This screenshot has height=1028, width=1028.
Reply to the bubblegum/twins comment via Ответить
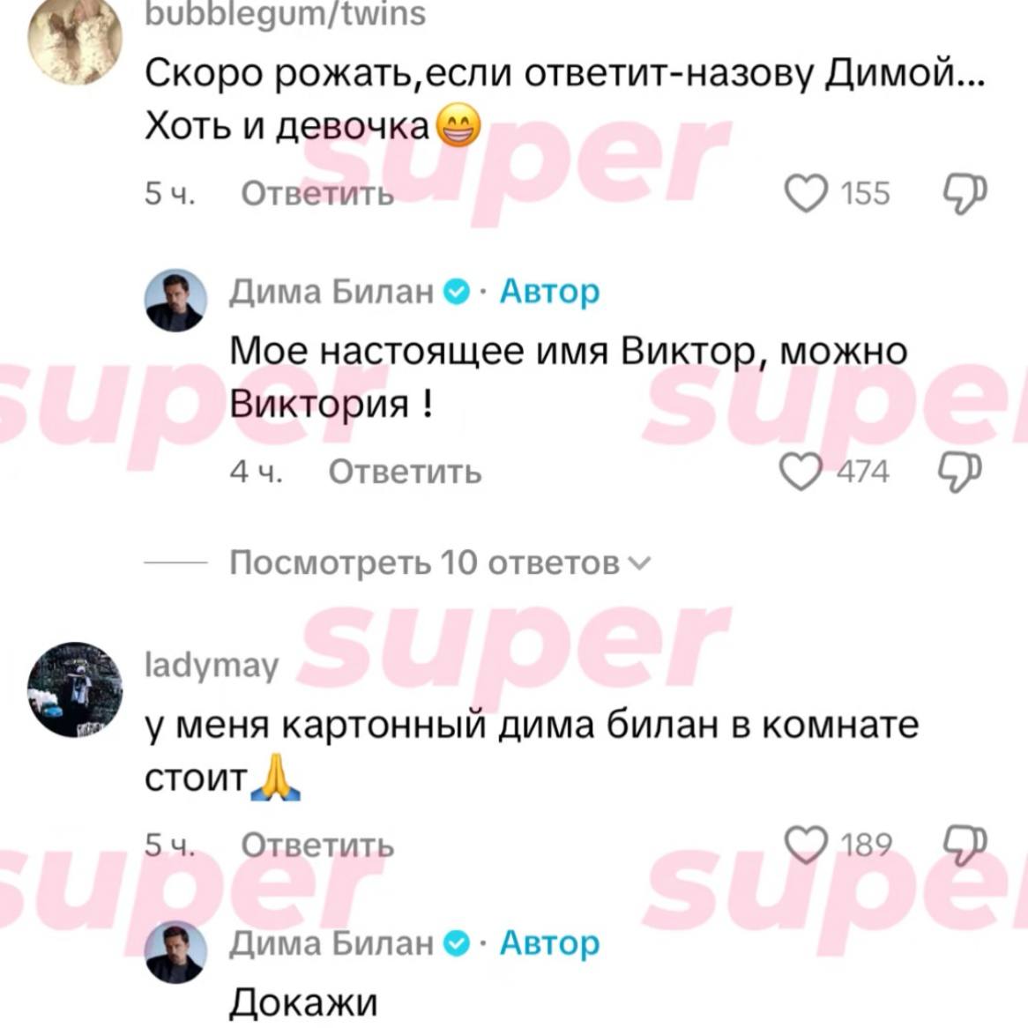pos(317,193)
